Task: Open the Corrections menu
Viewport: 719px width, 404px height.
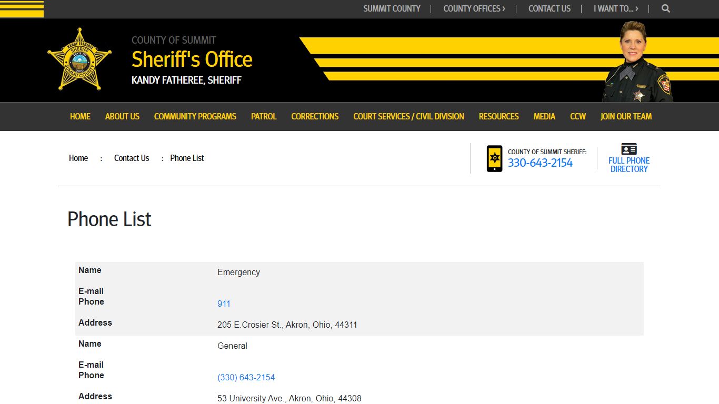Action: pos(315,116)
